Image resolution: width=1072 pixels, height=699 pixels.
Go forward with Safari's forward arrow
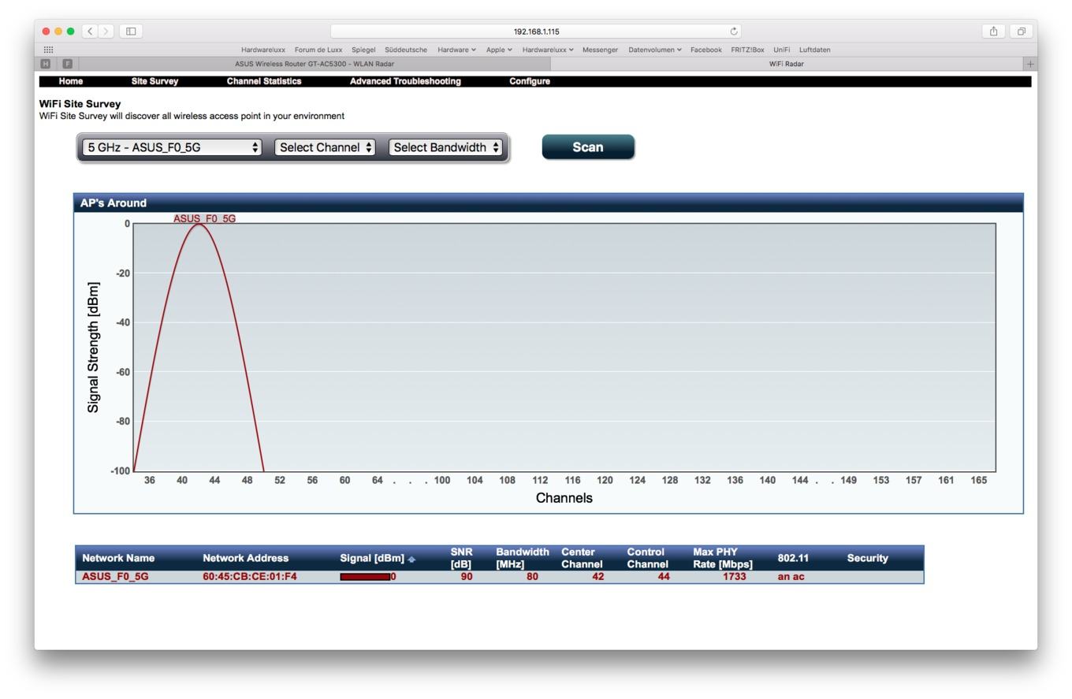tap(106, 32)
